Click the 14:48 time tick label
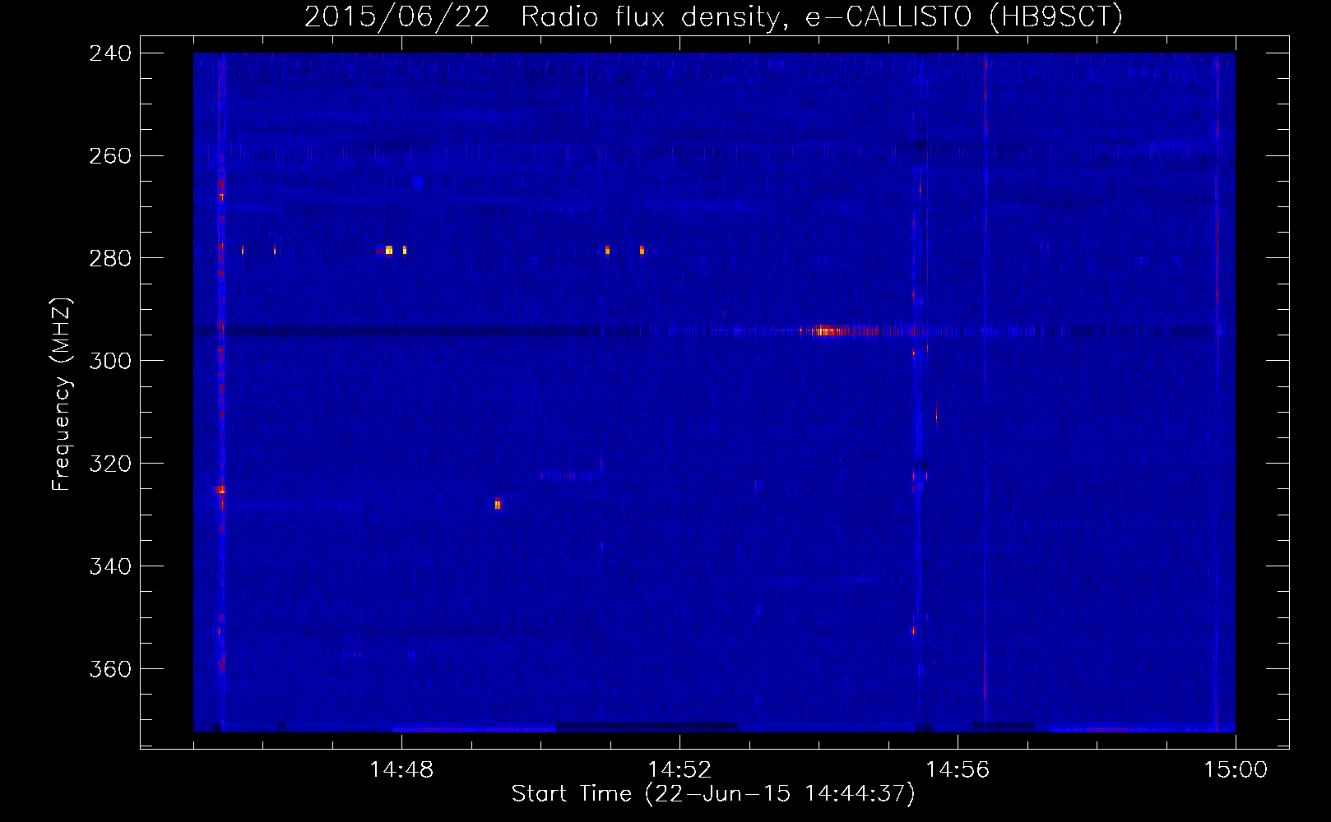The height and width of the screenshot is (822, 1331). pos(401,770)
